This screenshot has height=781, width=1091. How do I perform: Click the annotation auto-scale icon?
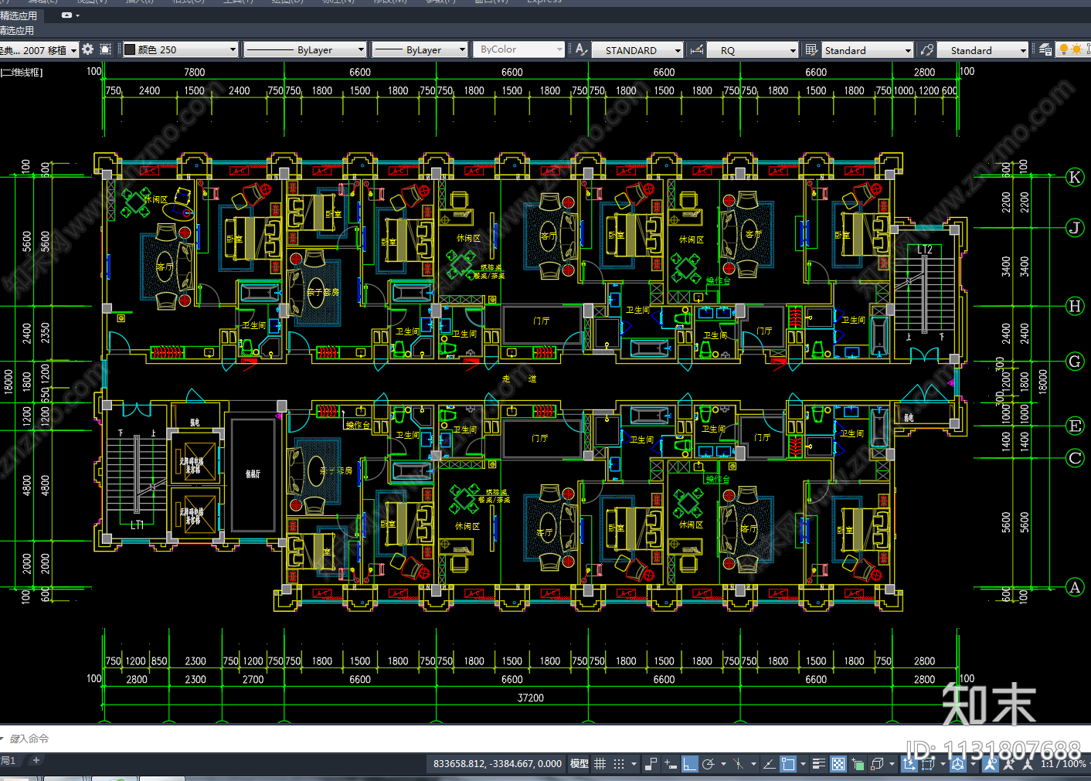coord(1008,763)
